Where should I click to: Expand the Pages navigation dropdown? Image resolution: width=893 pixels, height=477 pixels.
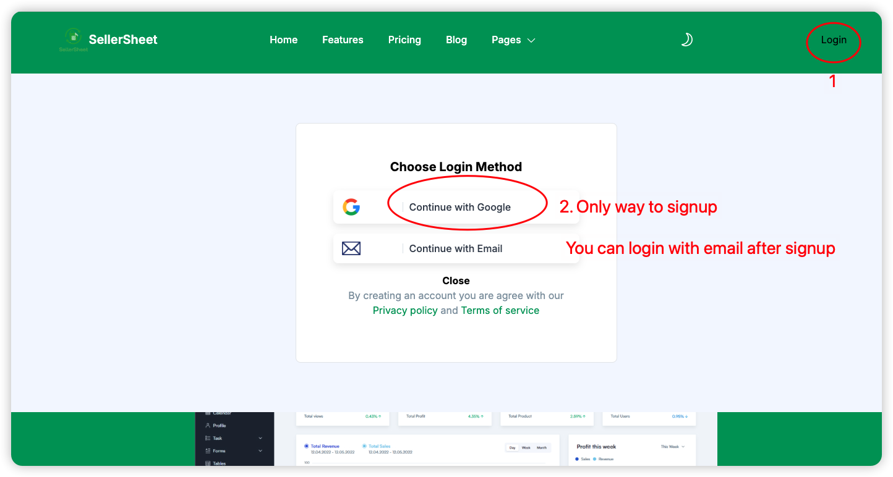(513, 40)
